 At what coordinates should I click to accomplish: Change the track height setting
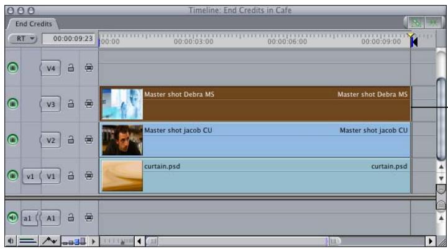pyautogui.click(x=75, y=242)
